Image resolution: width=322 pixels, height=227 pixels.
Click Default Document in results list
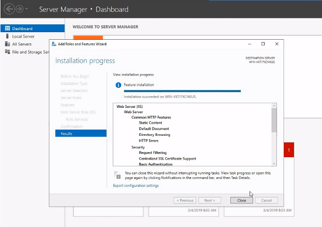[154, 129]
